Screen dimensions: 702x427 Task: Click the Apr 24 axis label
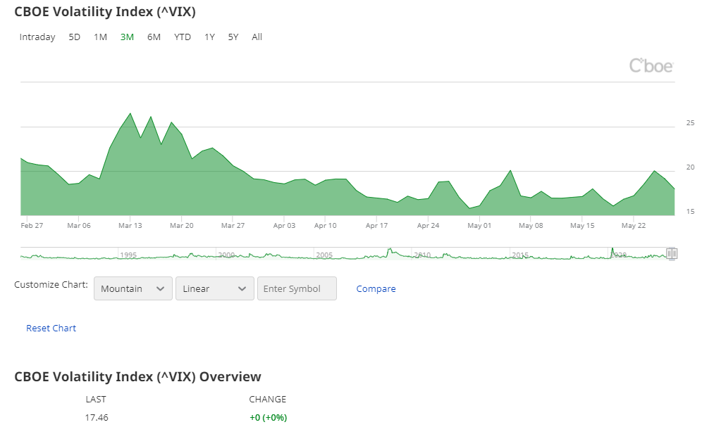(428, 226)
